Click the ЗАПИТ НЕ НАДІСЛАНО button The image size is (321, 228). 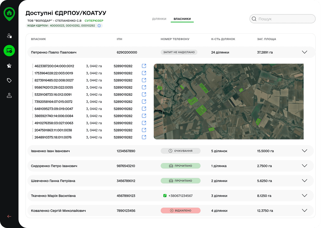(x=179, y=52)
